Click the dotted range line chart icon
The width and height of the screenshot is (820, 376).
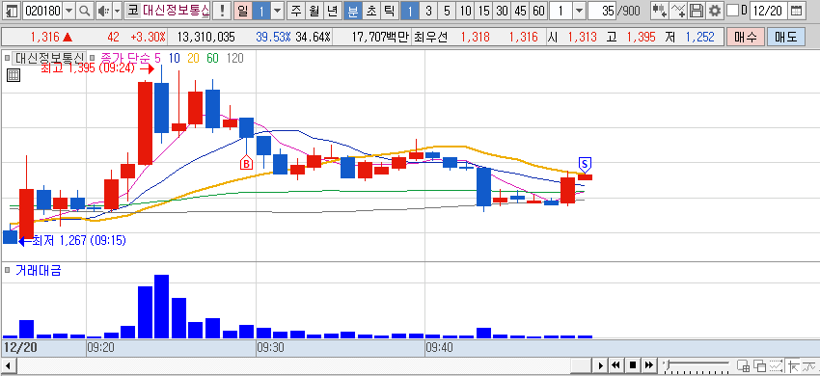click(x=777, y=365)
